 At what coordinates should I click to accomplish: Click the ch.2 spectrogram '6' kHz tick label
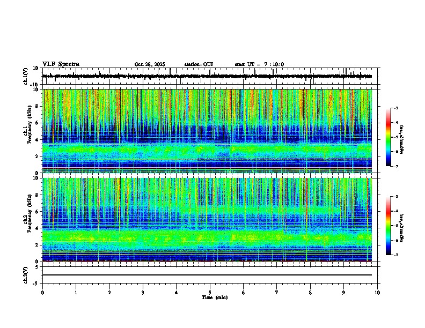coord(37,212)
